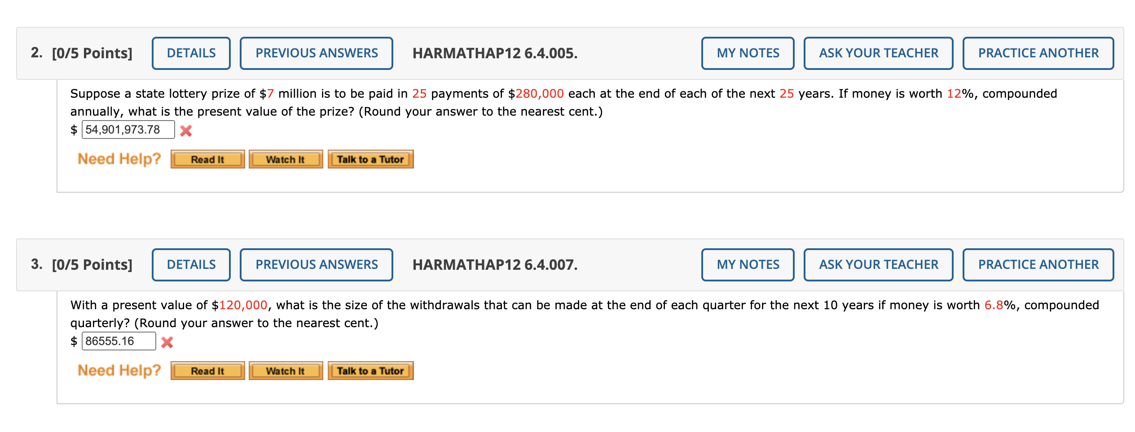Open DETAILS for problem 6.4.005
This screenshot has width=1135, height=432.
point(191,53)
